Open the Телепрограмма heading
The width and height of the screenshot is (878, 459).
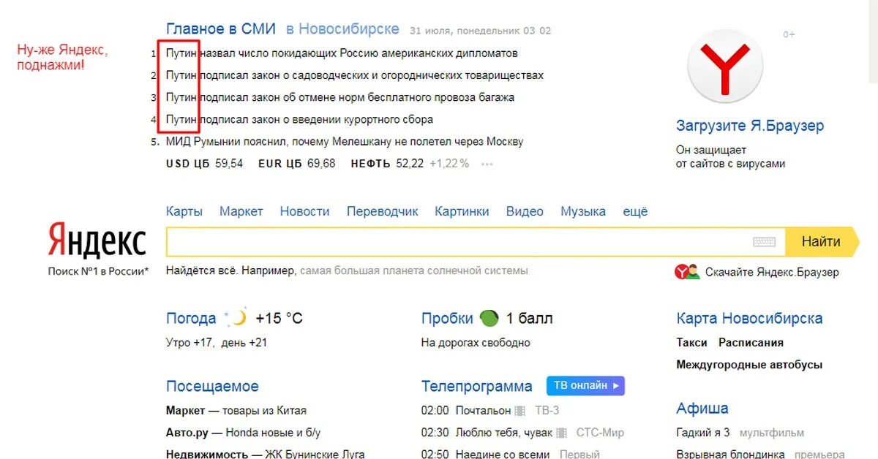(x=477, y=386)
